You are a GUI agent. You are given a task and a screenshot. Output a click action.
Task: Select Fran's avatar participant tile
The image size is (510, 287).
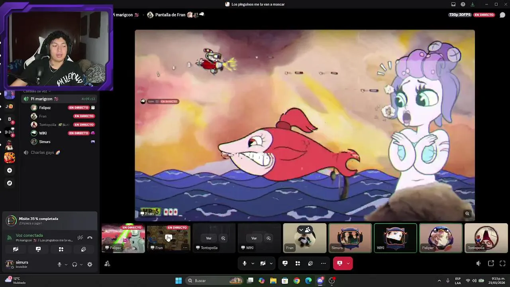coord(305,238)
